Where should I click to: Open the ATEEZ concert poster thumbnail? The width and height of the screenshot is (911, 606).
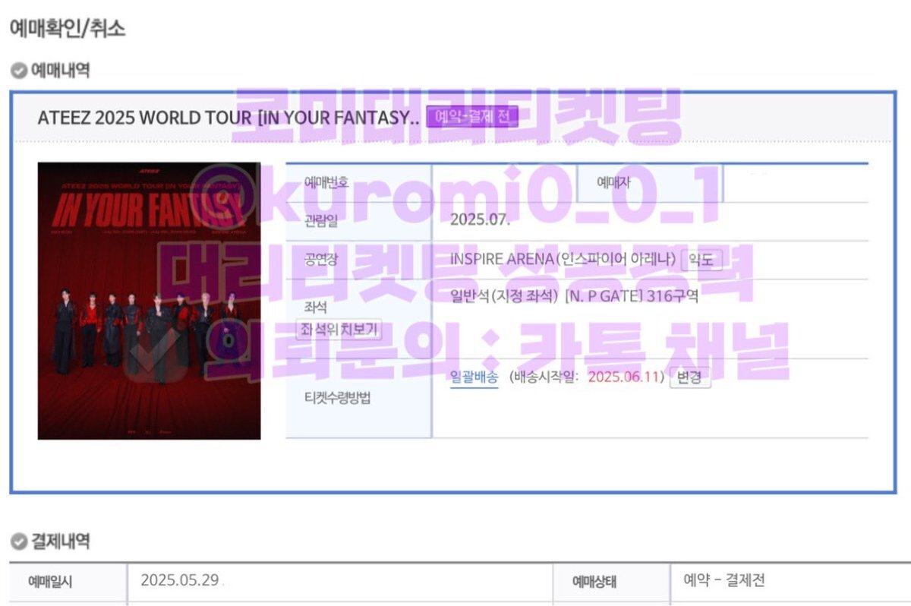tap(149, 301)
